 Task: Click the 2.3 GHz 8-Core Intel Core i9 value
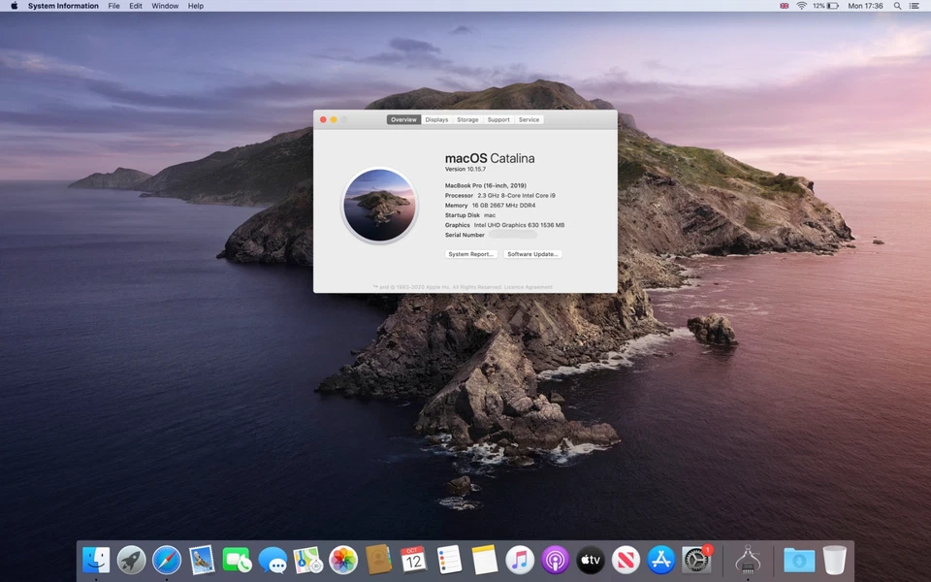coord(516,195)
